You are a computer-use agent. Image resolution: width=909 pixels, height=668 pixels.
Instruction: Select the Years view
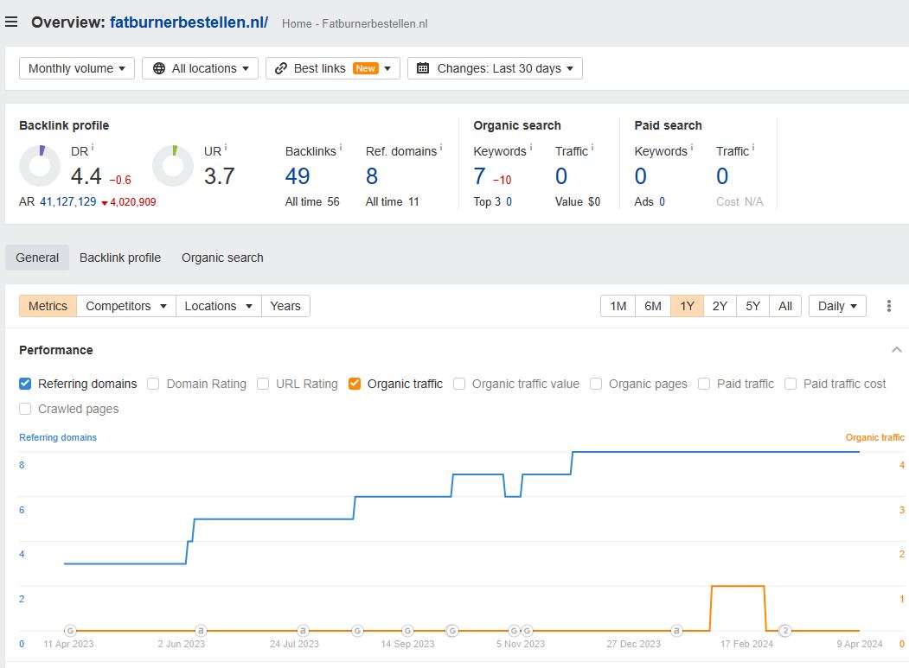pyautogui.click(x=285, y=306)
